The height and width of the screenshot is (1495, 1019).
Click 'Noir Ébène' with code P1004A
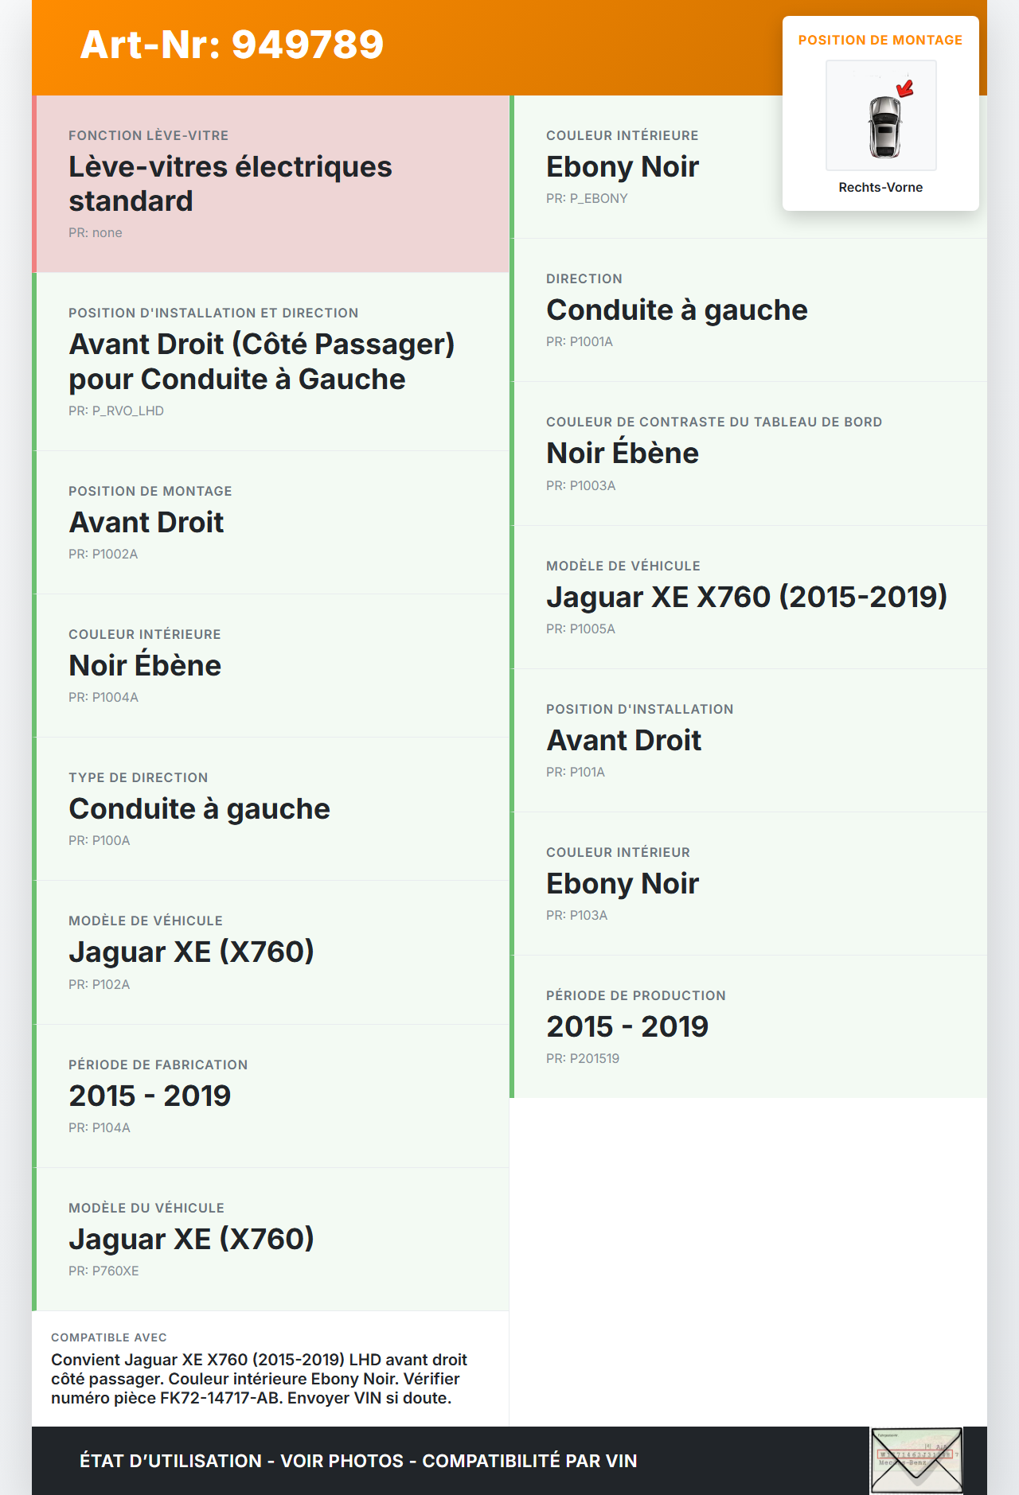pyautogui.click(x=145, y=666)
